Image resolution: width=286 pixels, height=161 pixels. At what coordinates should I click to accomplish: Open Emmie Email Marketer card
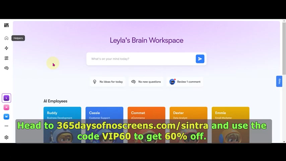pos(230,125)
